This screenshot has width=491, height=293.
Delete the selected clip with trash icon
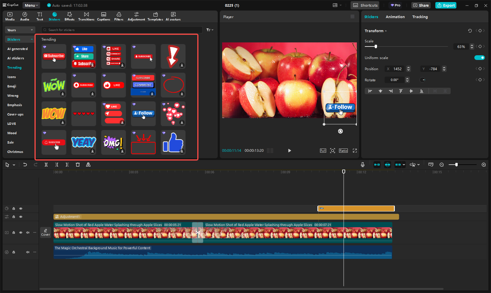(78, 165)
